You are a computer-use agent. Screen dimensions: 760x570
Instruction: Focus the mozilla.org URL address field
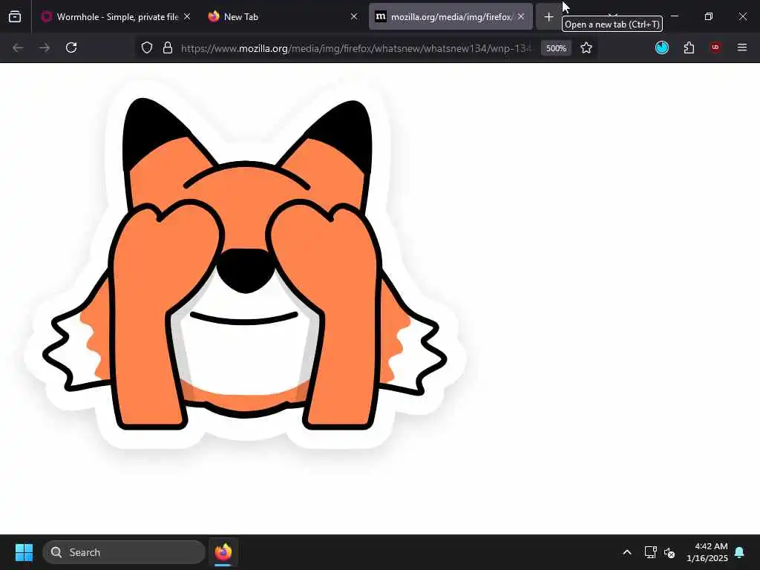356,48
